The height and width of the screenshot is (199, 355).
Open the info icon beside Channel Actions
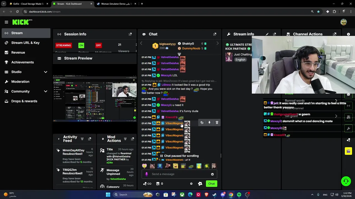click(x=348, y=34)
